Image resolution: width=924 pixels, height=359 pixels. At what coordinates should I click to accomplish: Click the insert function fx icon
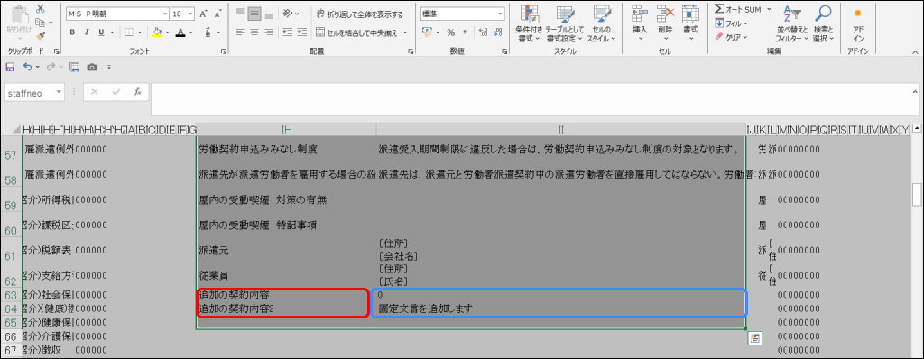137,92
